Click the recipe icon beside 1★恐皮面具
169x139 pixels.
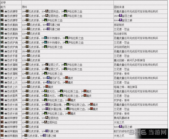tap(2, 91)
